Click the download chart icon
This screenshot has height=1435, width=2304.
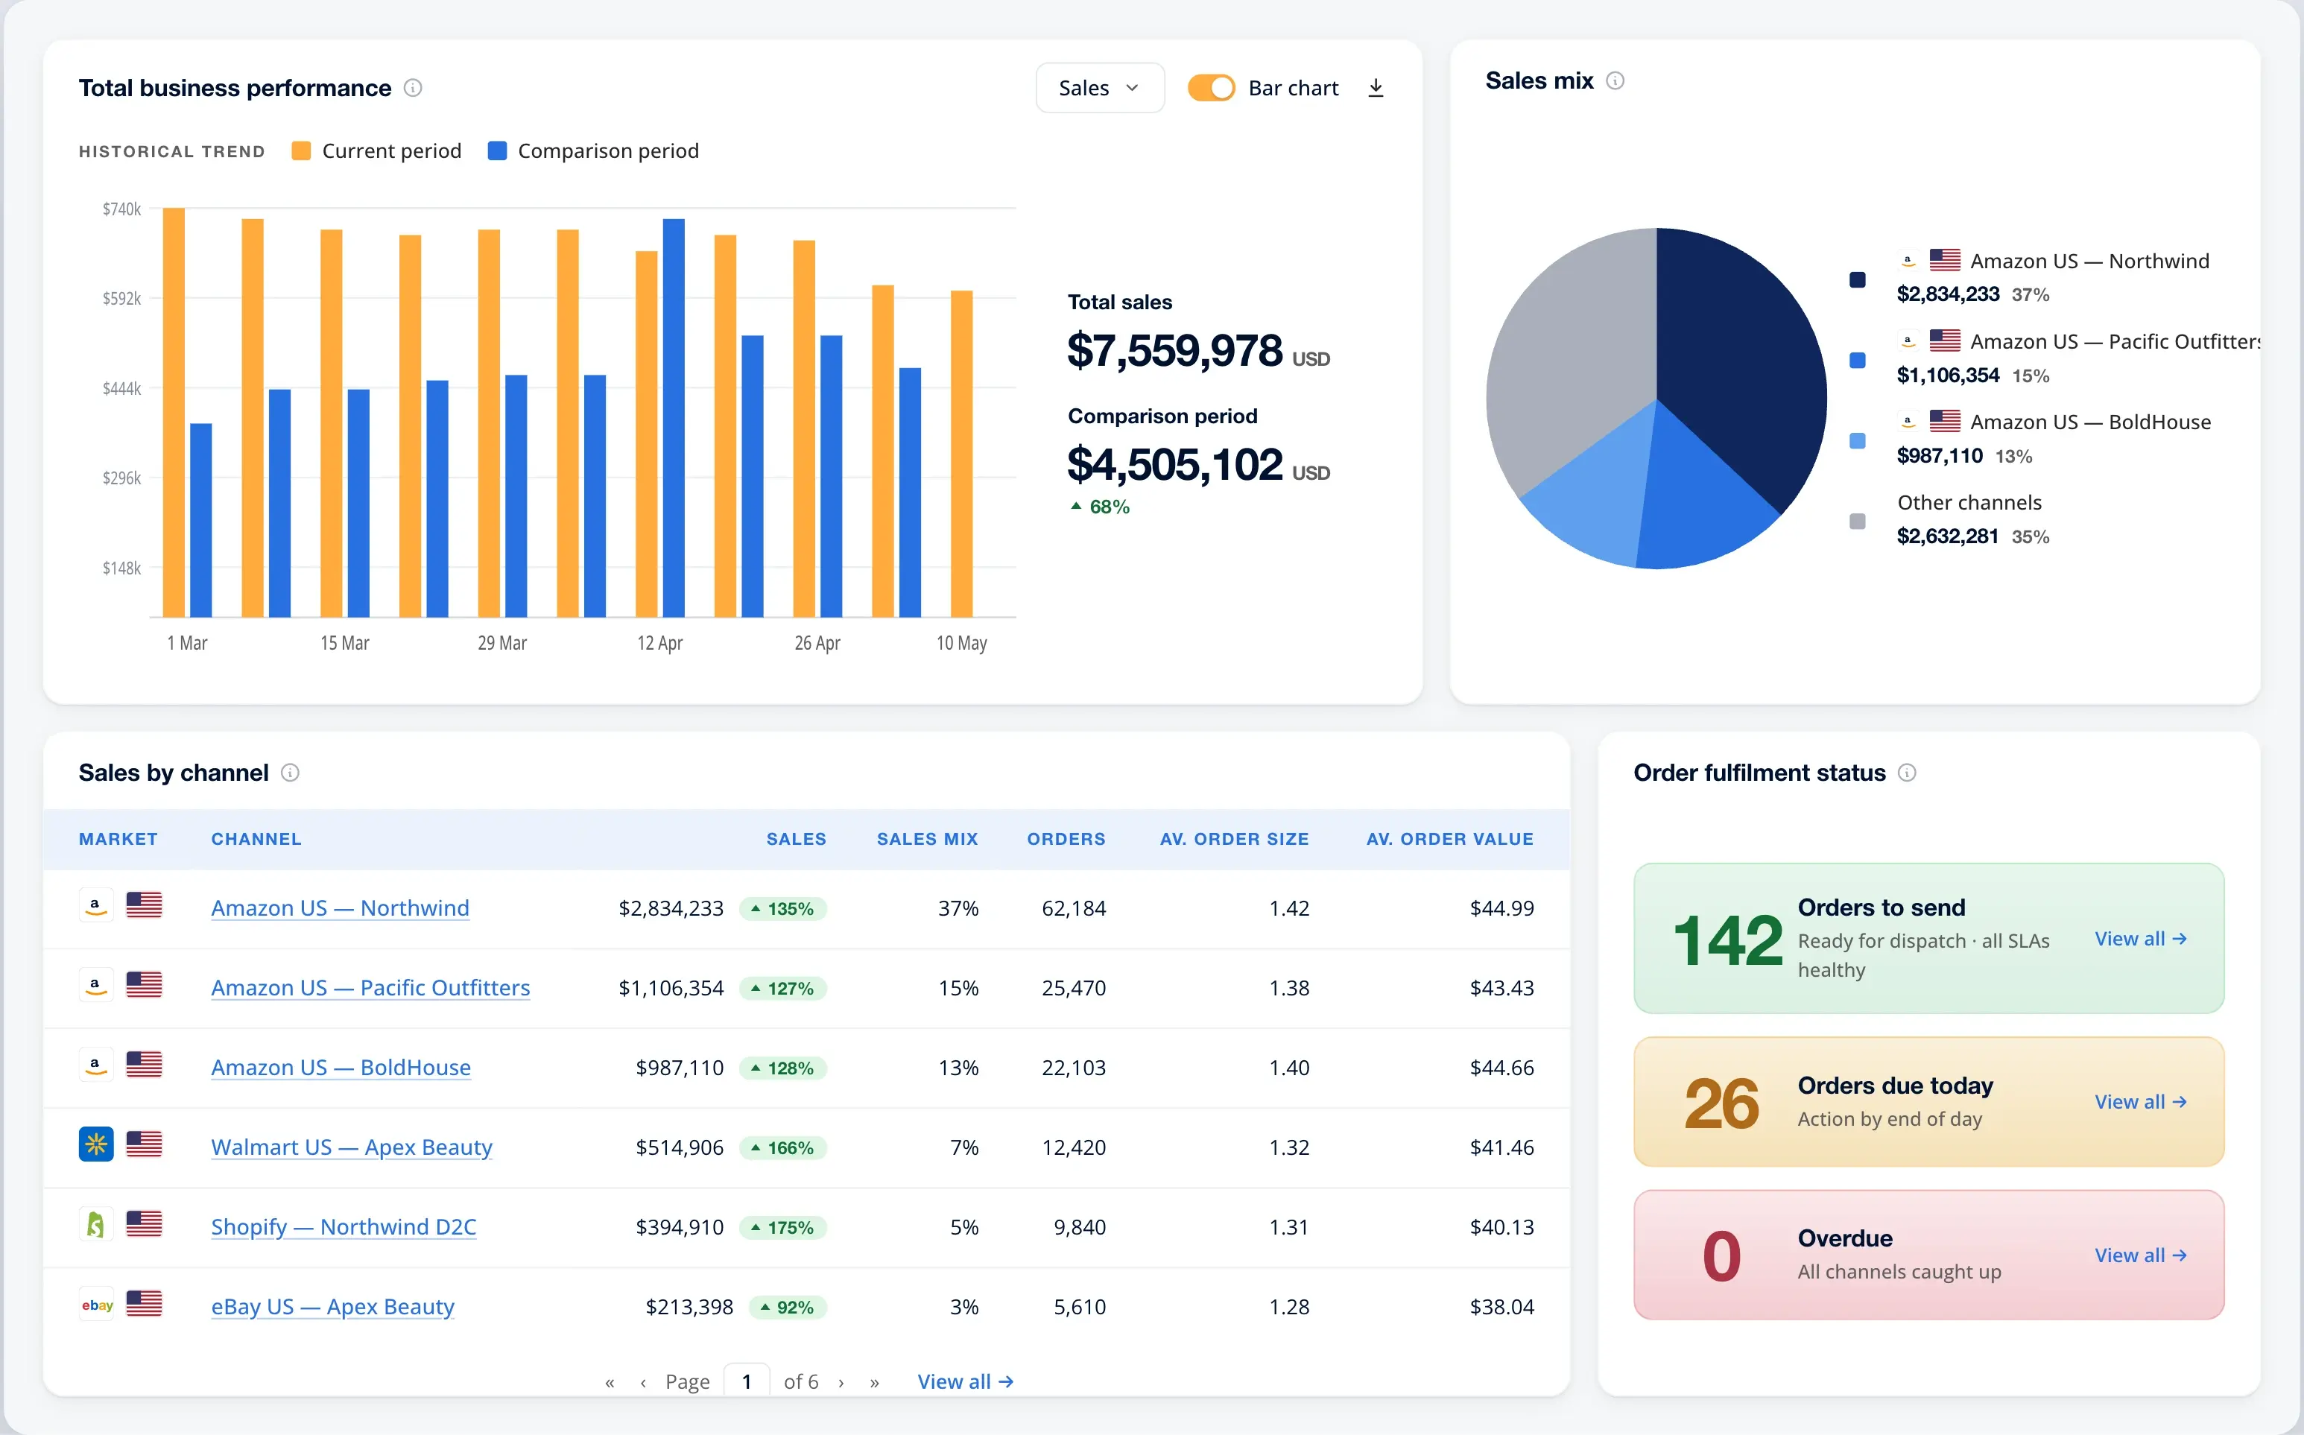pos(1375,88)
